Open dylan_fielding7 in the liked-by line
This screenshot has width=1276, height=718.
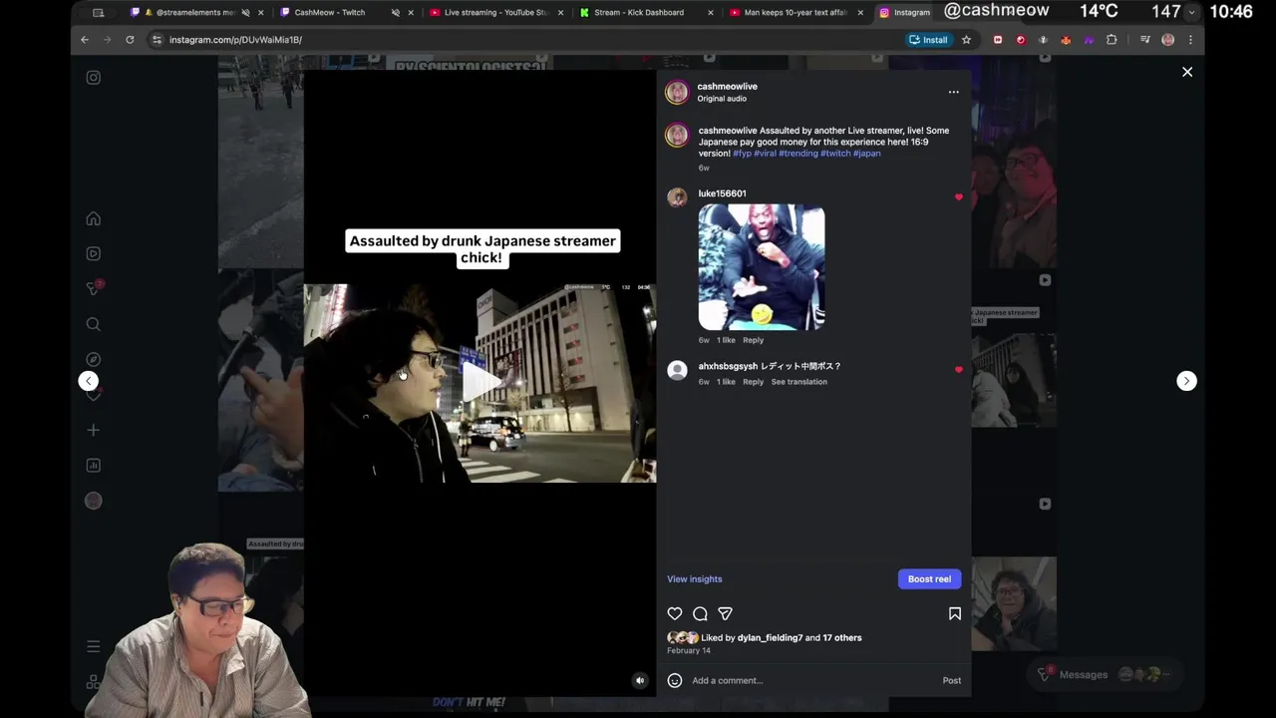pos(770,638)
